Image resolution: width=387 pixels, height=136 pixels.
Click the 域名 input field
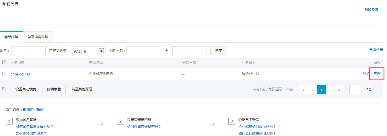[x=28, y=51]
